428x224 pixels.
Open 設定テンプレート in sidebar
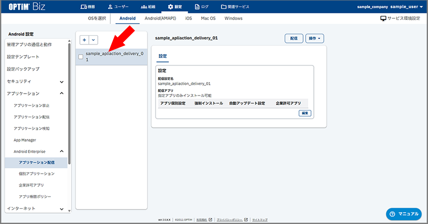click(x=23, y=57)
